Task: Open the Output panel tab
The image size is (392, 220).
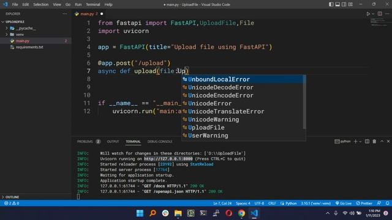Action: pos(113,141)
